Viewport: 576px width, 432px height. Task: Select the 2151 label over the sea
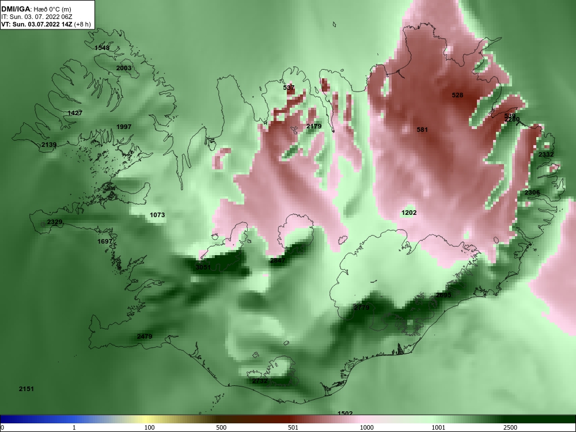(x=26, y=389)
